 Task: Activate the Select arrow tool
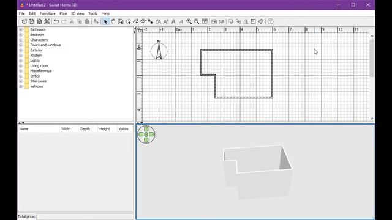pos(105,21)
